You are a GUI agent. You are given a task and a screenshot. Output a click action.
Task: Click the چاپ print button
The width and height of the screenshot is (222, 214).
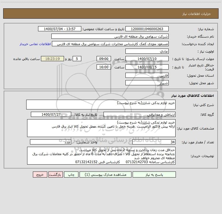tap(71, 174)
